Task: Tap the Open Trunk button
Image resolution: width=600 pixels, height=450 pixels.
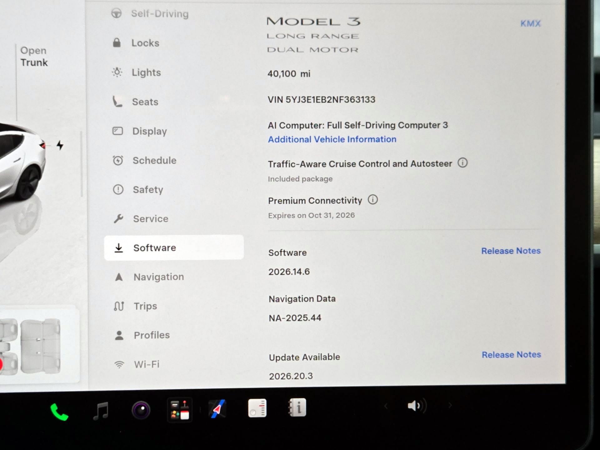Action: [34, 57]
